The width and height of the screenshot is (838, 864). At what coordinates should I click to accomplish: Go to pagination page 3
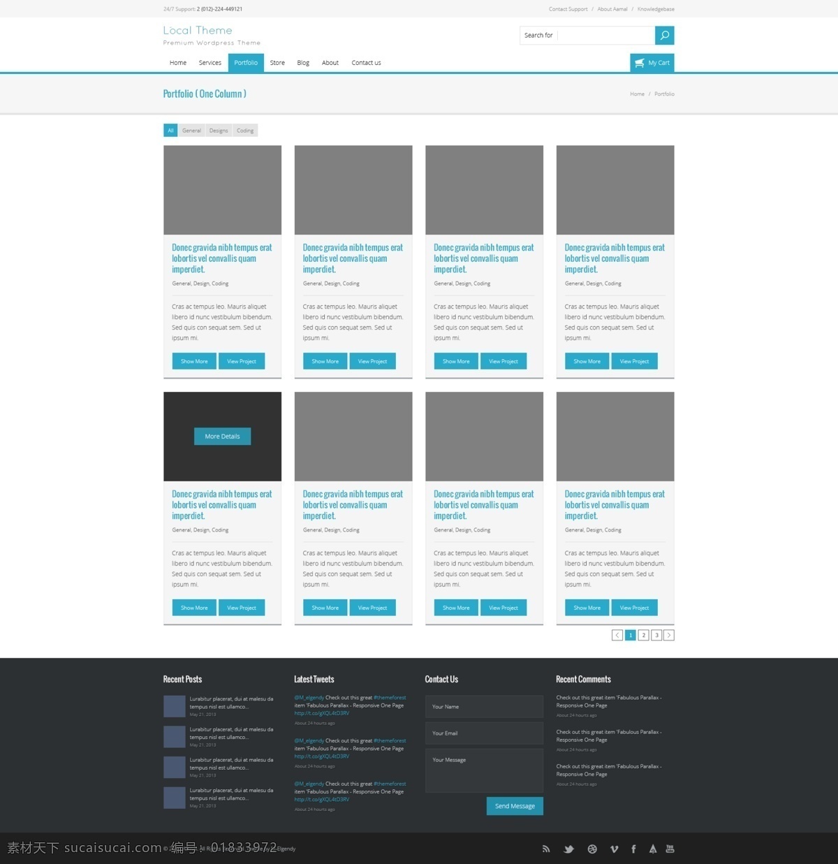[656, 635]
